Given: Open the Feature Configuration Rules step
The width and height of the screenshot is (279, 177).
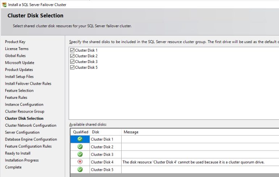Looking at the screenshot, I should (x=28, y=146).
